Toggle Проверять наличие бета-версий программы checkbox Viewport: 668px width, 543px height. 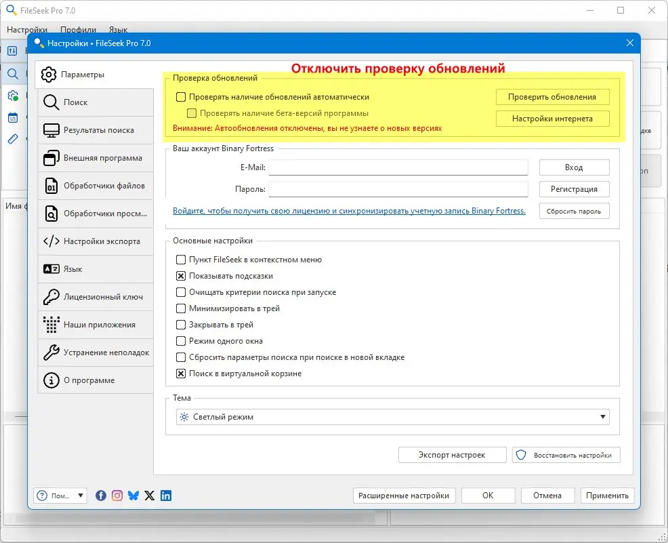coord(192,113)
